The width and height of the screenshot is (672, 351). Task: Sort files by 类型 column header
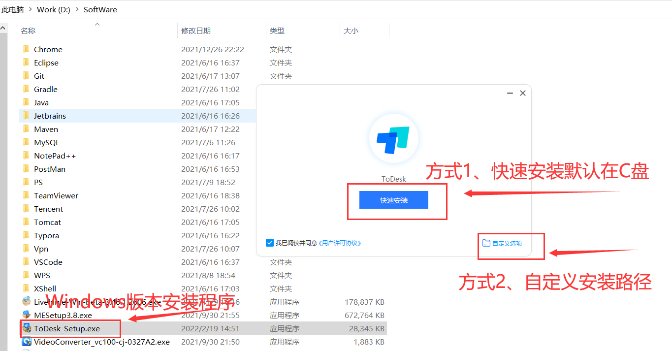(x=277, y=31)
